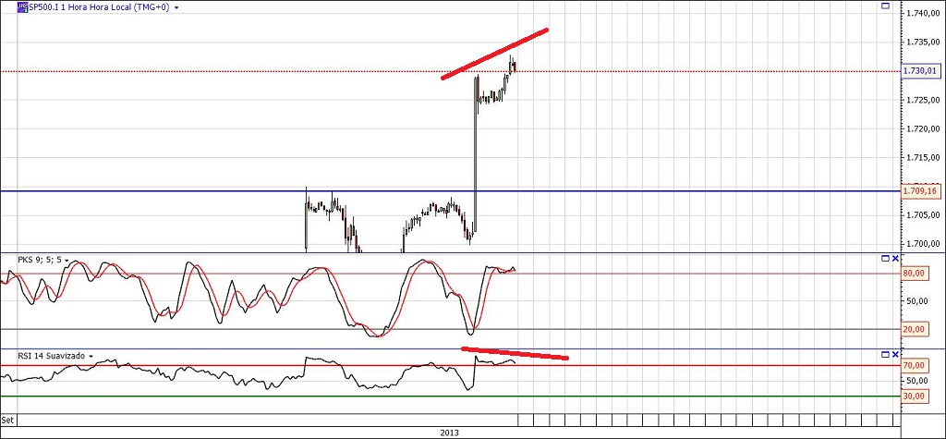
Task: Click the 1.725,00 price axis value
Action: coord(922,100)
